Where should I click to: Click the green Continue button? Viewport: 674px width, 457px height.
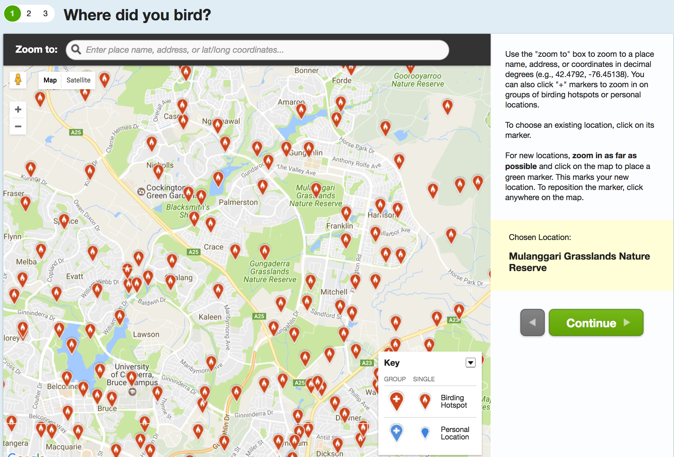pyautogui.click(x=596, y=322)
